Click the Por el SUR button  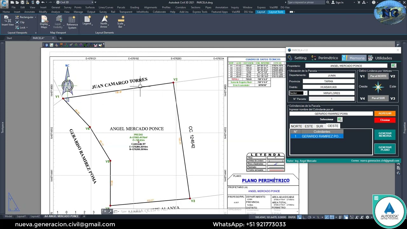tap(378, 98)
